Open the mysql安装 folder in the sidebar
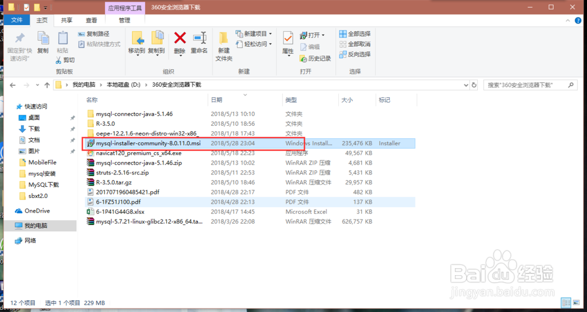The image size is (587, 312). tap(37, 173)
